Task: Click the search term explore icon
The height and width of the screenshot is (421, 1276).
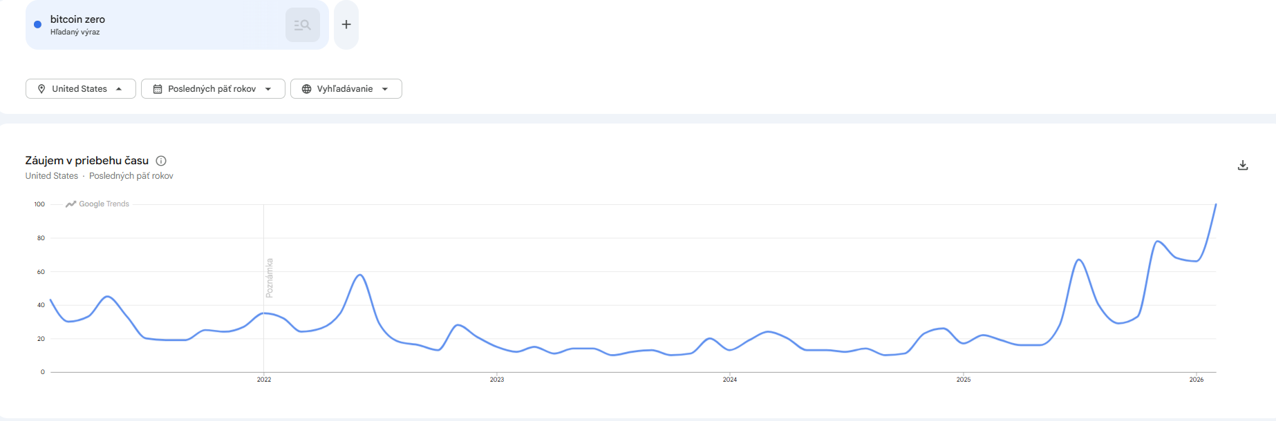Action: click(x=302, y=25)
